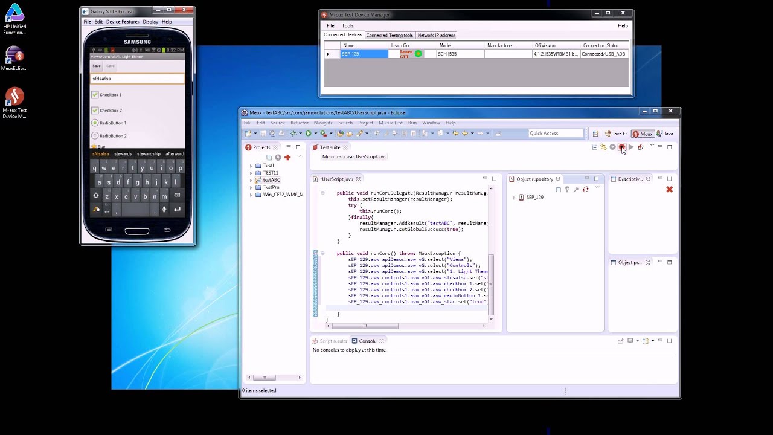773x435 pixels.
Task: Click the grey stop button in Test suite
Action: (x=612, y=147)
